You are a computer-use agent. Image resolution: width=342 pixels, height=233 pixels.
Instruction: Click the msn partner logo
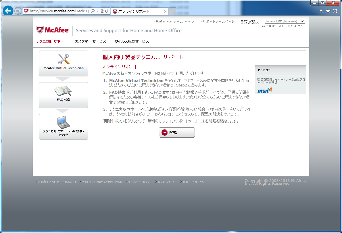click(265, 90)
